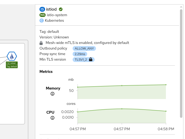Click the CPU info icon

[x=52, y=118]
